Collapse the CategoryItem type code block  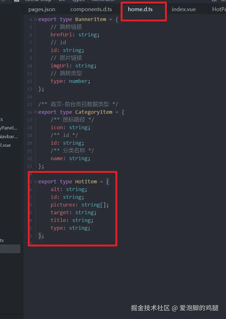(35, 112)
